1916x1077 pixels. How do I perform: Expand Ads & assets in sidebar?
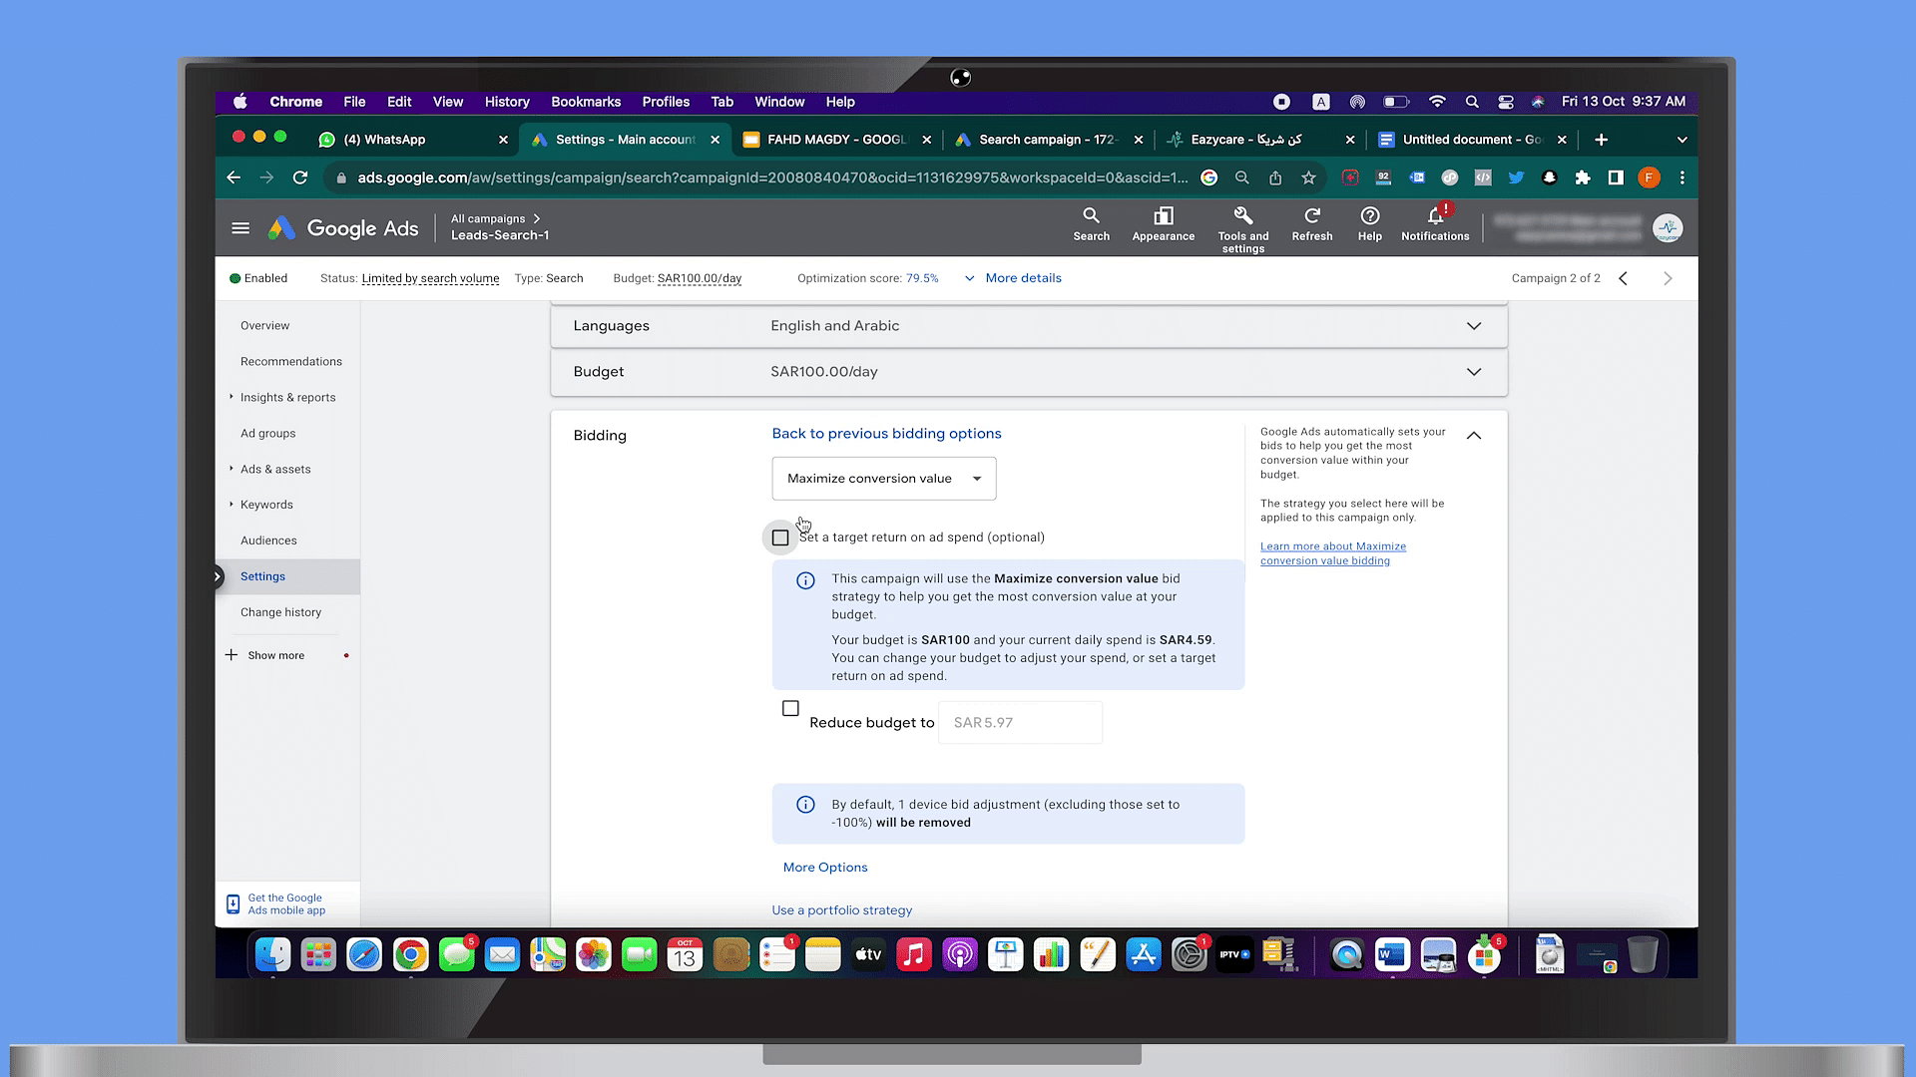[232, 469]
